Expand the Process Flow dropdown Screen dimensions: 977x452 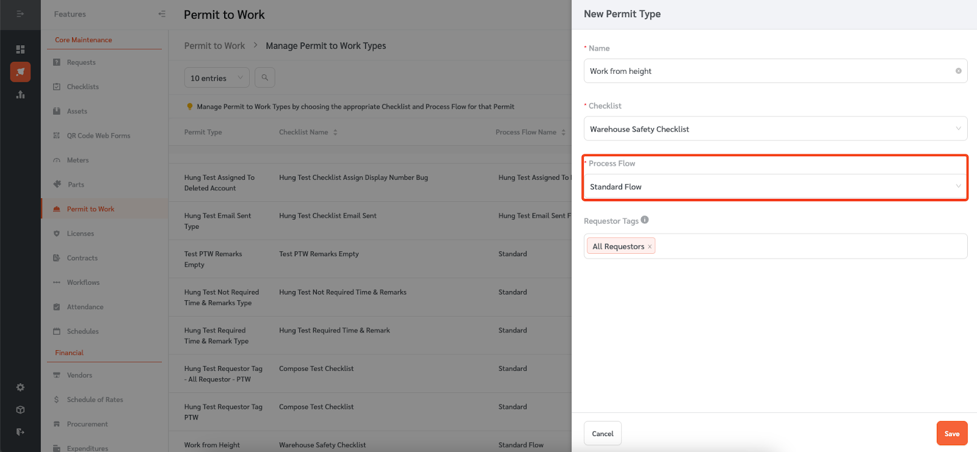pos(775,187)
